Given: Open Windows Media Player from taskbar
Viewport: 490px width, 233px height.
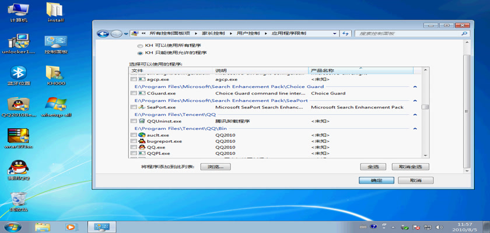Looking at the screenshot, I should pos(71,226).
